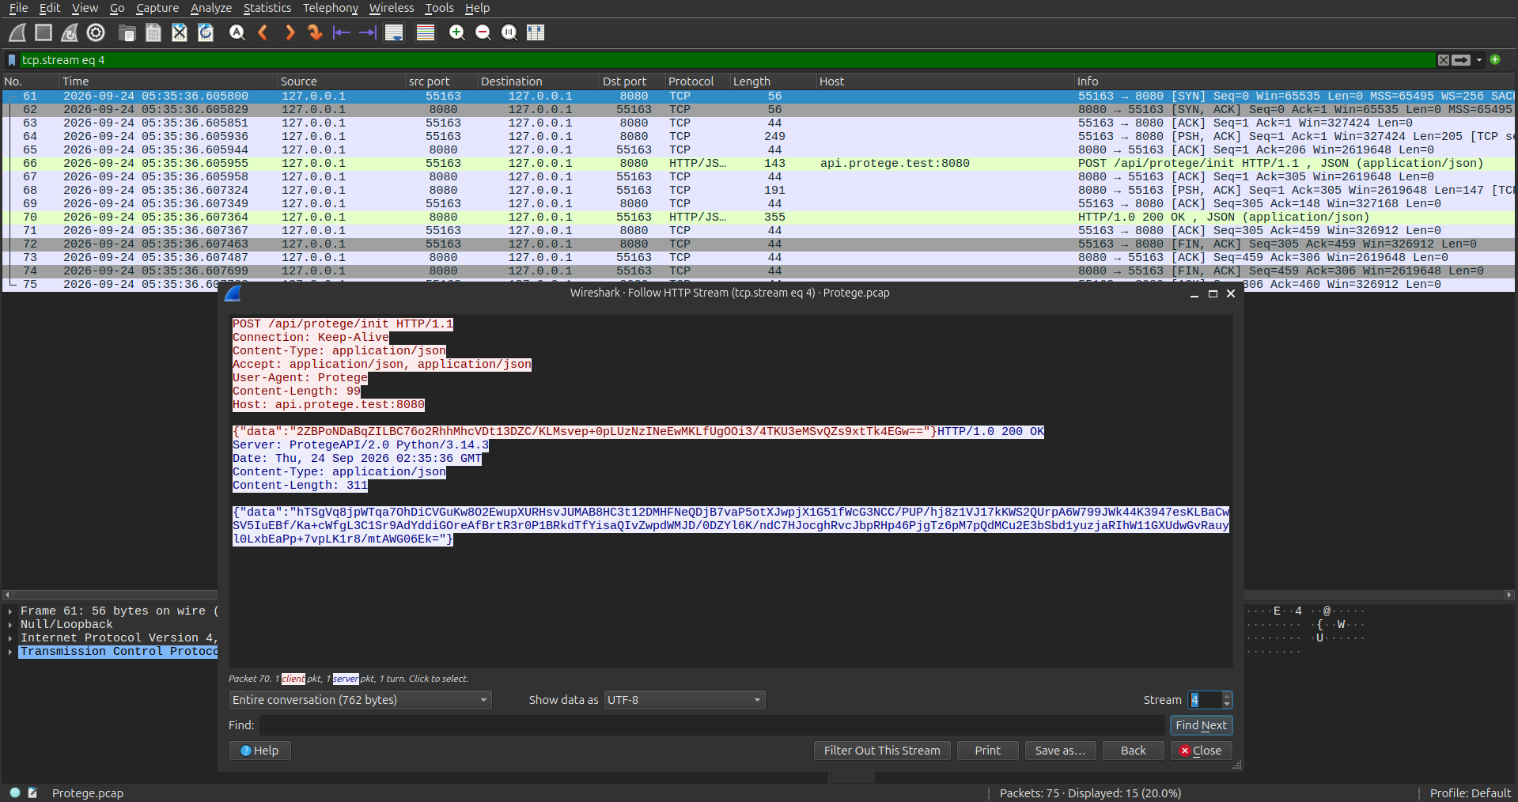Expand Transmission Control Protocol row
The width and height of the screenshot is (1518, 802).
click(x=10, y=652)
